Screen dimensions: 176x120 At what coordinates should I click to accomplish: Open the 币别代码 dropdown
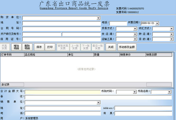pyautogui.click(x=135, y=92)
